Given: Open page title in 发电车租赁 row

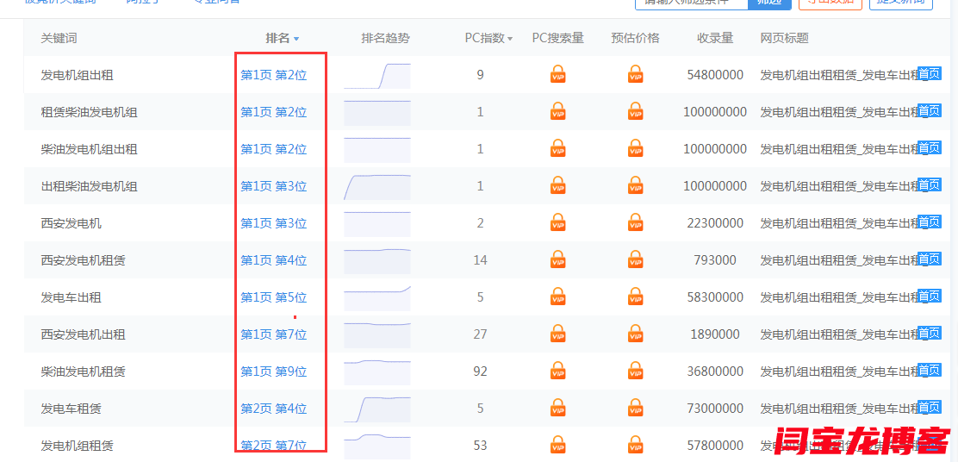Looking at the screenshot, I should point(839,409).
